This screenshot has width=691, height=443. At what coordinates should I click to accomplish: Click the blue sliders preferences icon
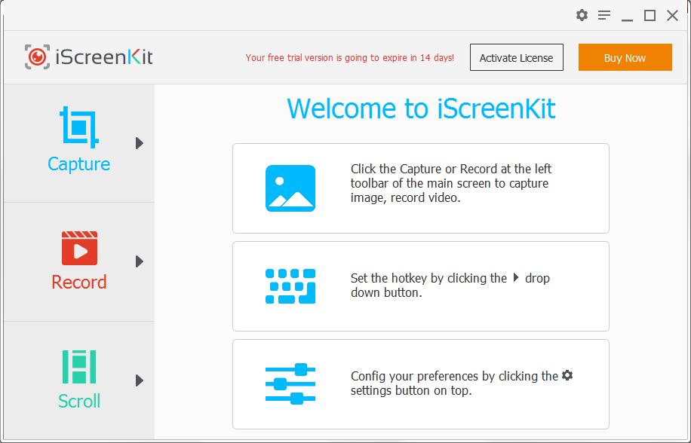[290, 384]
